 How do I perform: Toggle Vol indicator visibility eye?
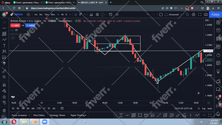[x=16, y=30]
